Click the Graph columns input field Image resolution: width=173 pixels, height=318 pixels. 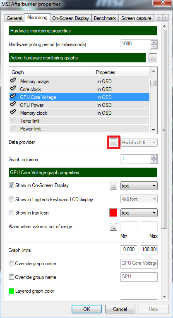[136, 159]
